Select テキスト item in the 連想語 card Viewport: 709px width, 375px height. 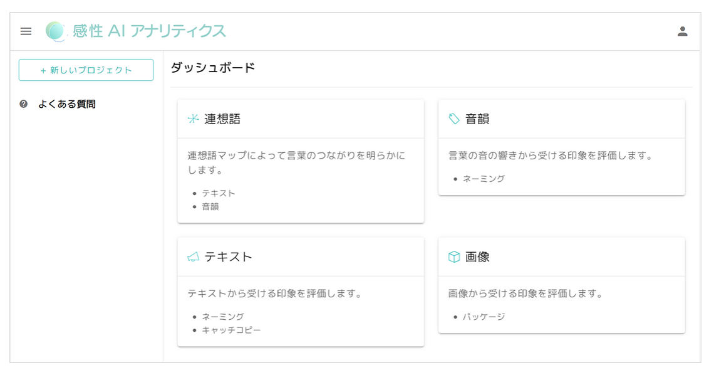click(x=219, y=193)
